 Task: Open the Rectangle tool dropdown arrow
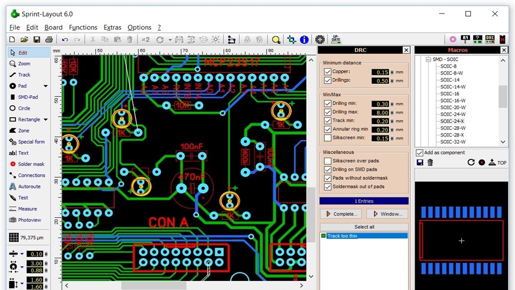pyautogui.click(x=46, y=120)
